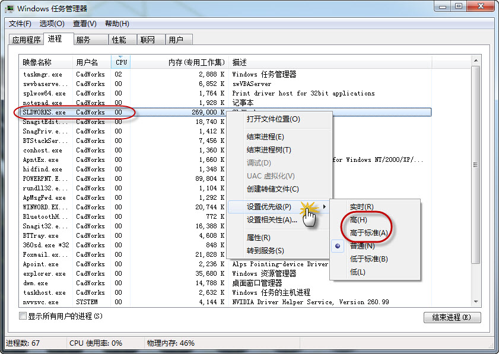Open 设置相关性(A)... menu entry
This screenshot has height=354, width=499.
pyautogui.click(x=279, y=220)
